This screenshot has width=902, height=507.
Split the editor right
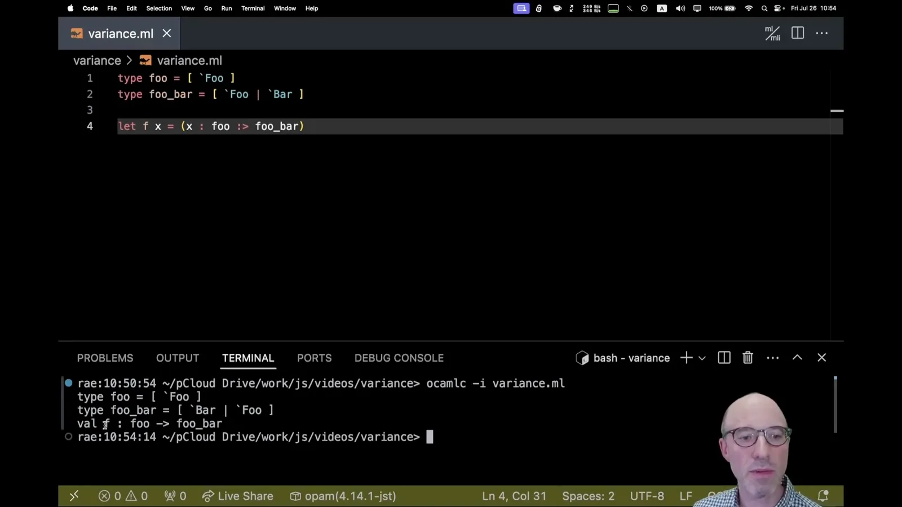[x=798, y=33]
